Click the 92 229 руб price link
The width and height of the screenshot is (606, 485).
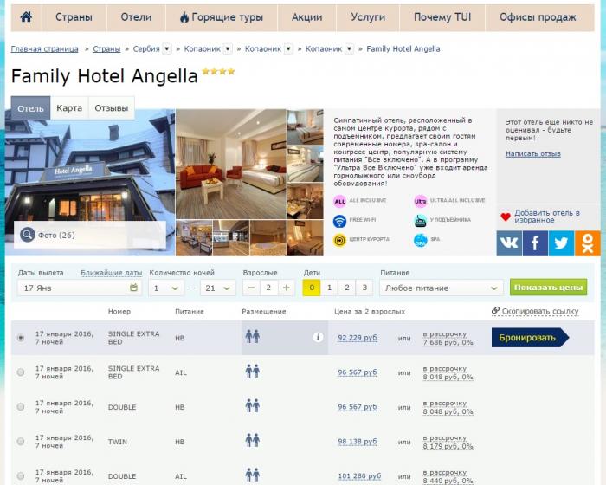click(x=358, y=338)
